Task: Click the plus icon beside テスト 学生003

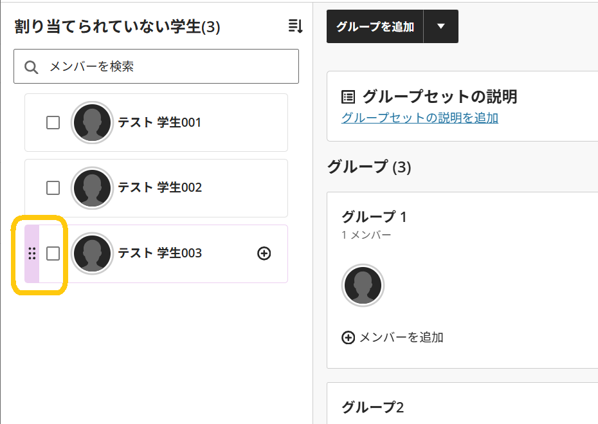Action: (x=264, y=253)
